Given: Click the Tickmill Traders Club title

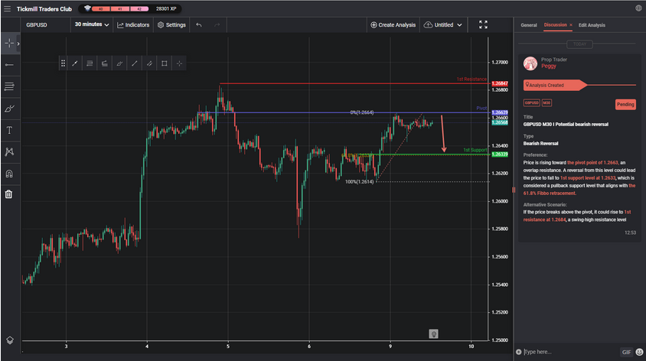Looking at the screenshot, I should point(44,8).
